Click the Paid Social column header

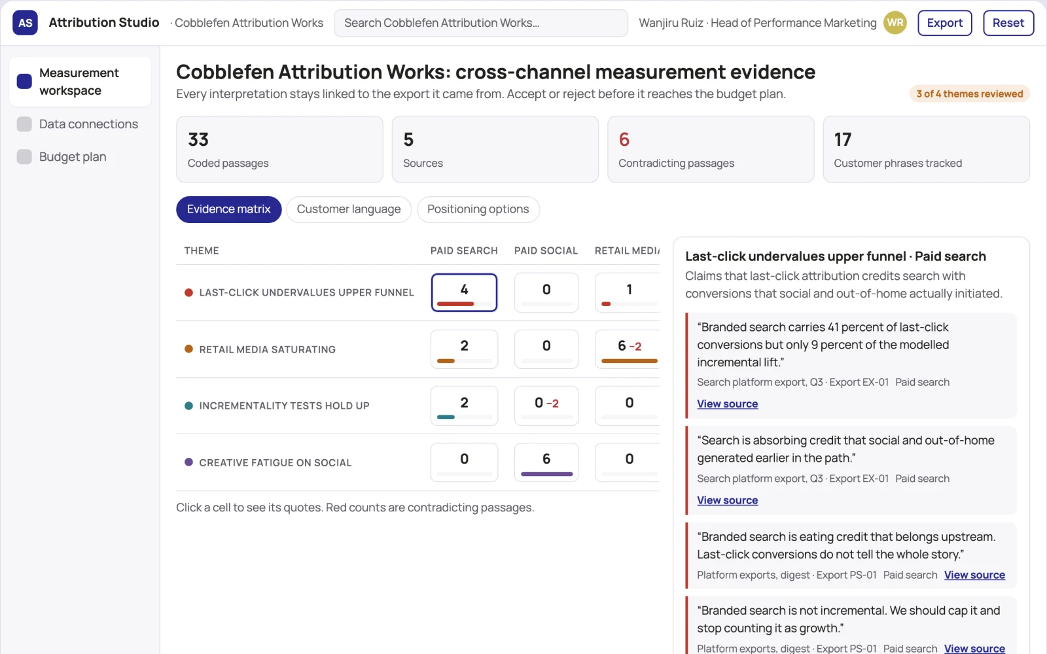[x=546, y=250]
